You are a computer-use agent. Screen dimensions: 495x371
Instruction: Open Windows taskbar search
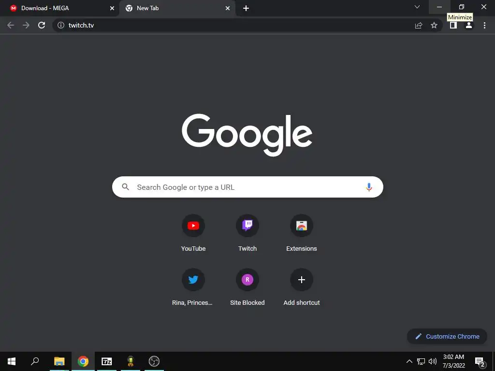tap(35, 361)
